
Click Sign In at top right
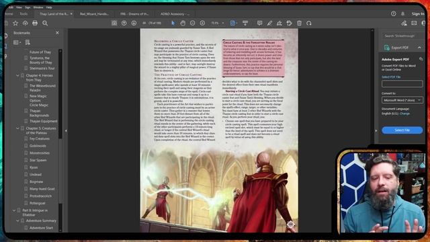(x=417, y=13)
